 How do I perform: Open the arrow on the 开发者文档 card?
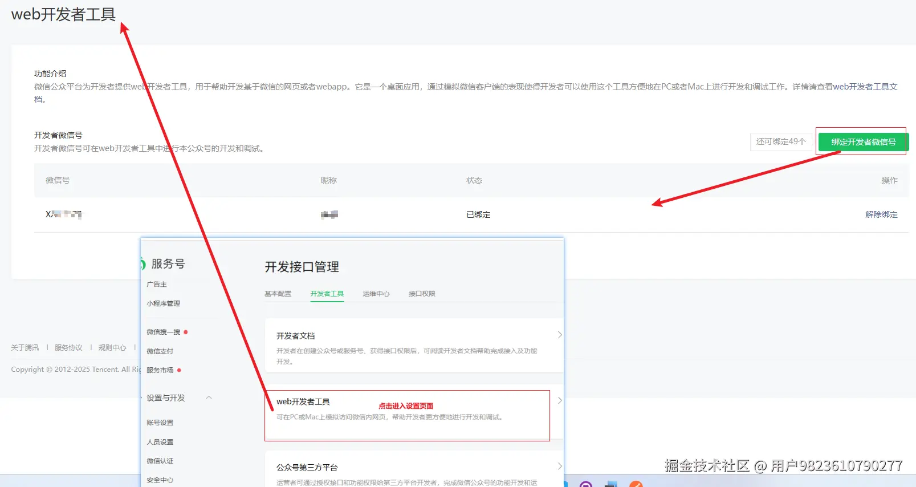(560, 335)
